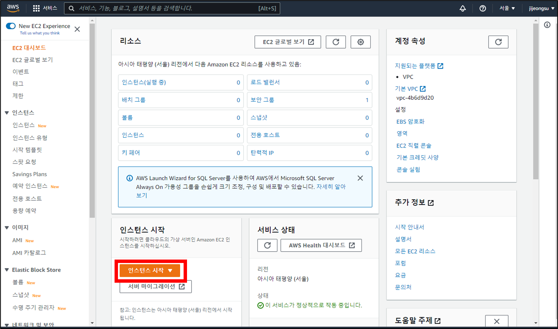The image size is (558, 329).
Task: Open 태그 in sidebar
Action: point(18,84)
